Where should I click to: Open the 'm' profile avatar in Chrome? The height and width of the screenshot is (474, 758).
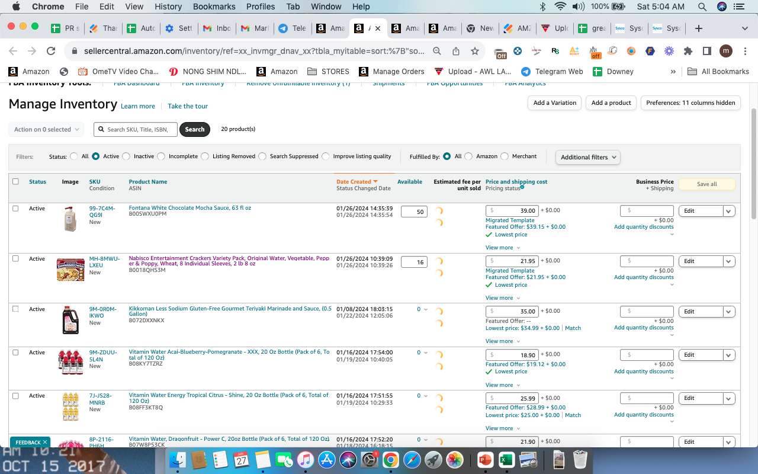726,51
